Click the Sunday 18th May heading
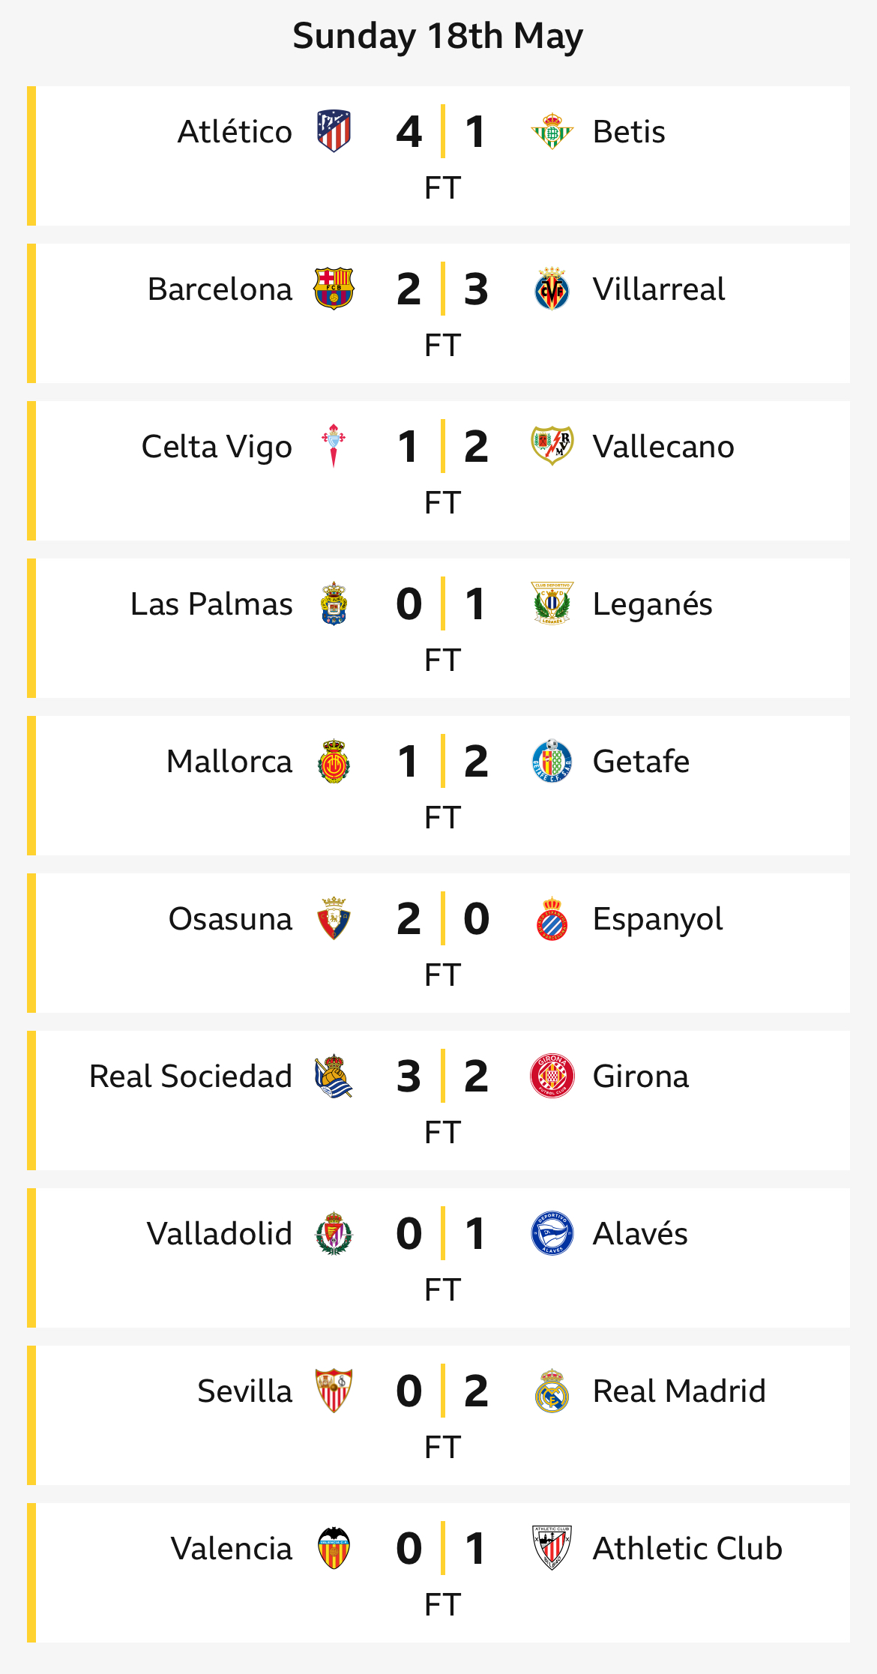The image size is (877, 1674). pyautogui.click(x=438, y=36)
